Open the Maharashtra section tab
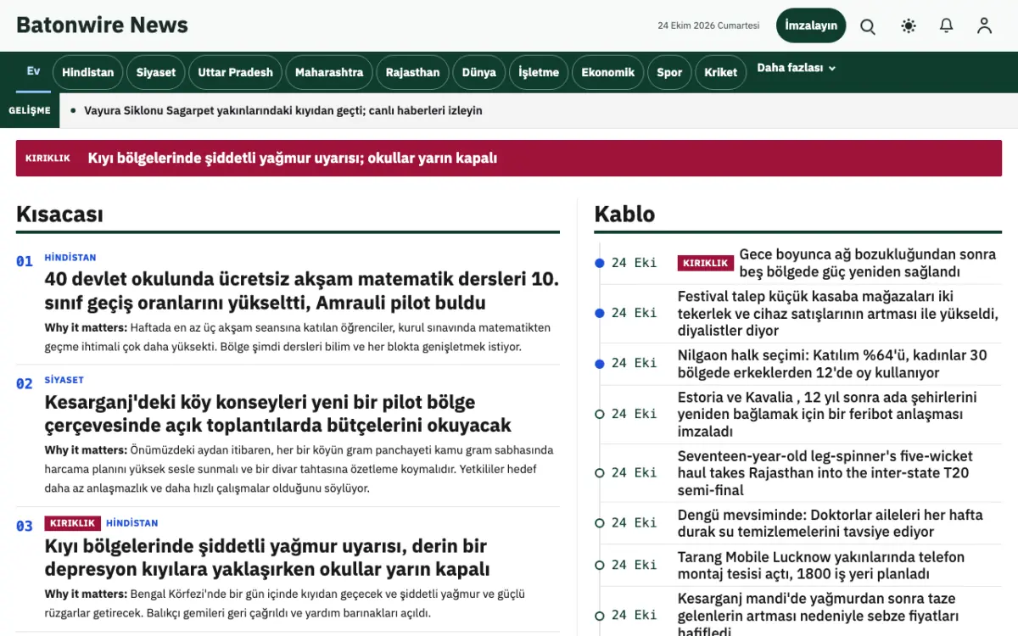Screen dimensions: 1018x636 point(329,72)
